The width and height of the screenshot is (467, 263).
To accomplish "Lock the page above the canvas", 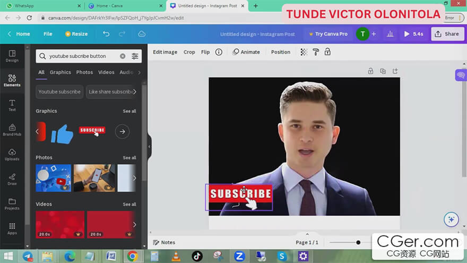I will pyautogui.click(x=370, y=71).
